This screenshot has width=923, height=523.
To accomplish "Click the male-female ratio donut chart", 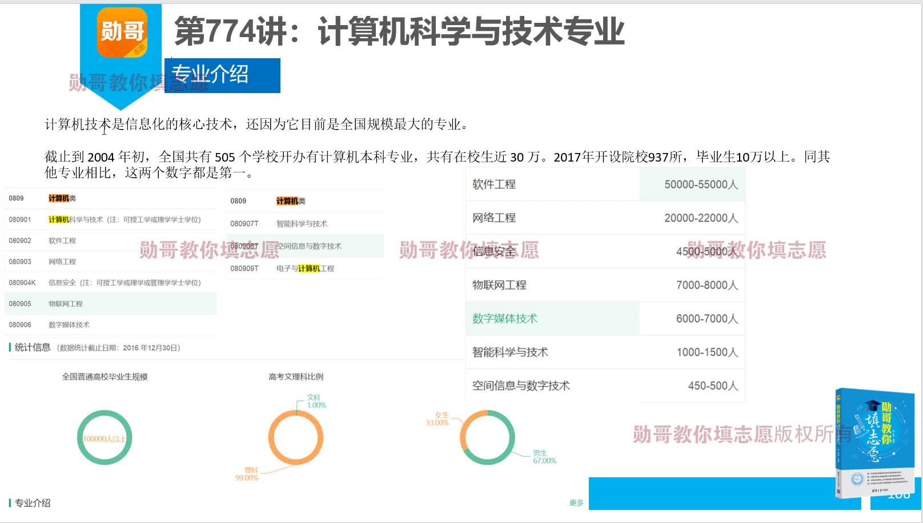I will tap(487, 438).
